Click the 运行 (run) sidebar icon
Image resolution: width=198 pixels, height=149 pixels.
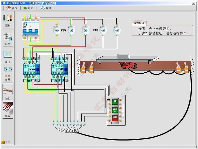8,91
